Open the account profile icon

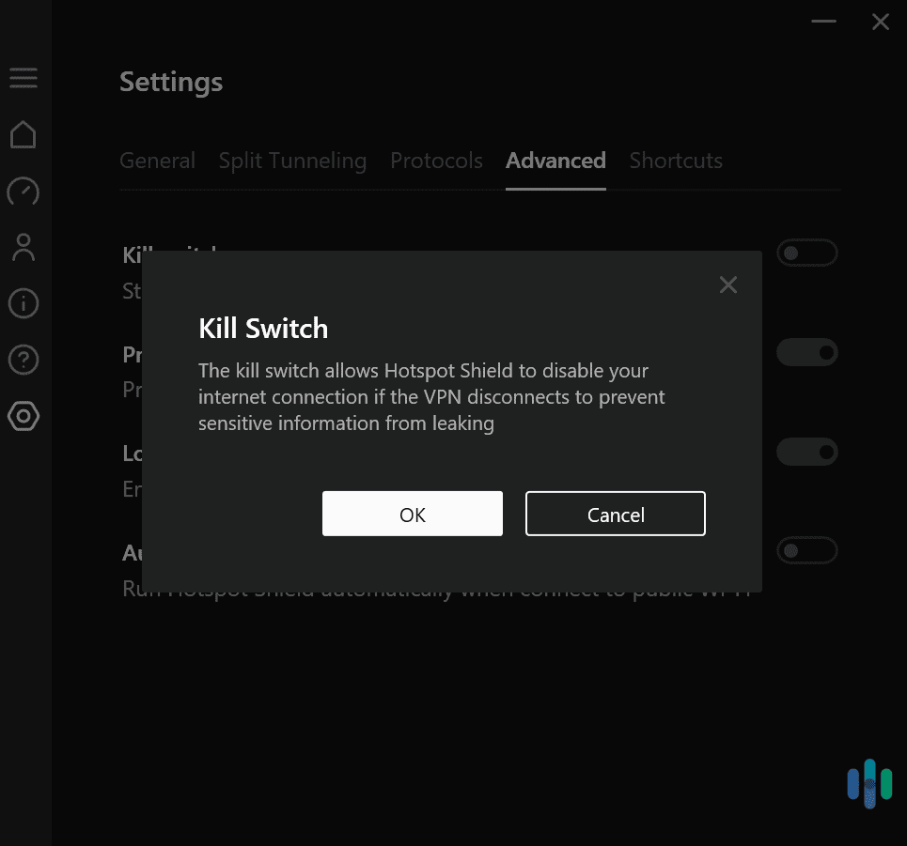pyautogui.click(x=23, y=247)
